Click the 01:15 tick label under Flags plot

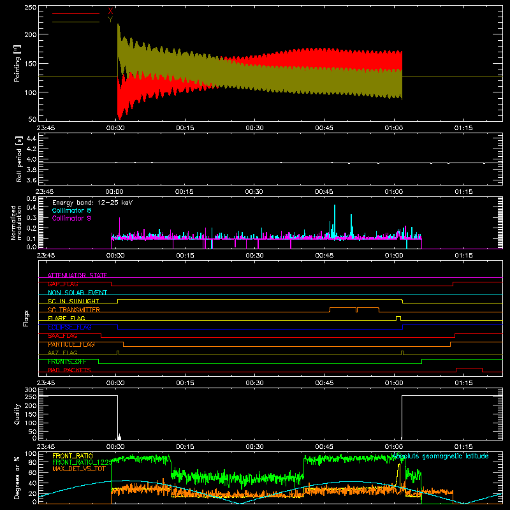(x=463, y=383)
